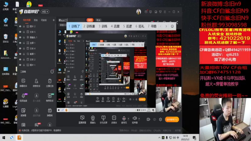
Task: Open 榜单助手 tool
Action: (x=50, y=97)
